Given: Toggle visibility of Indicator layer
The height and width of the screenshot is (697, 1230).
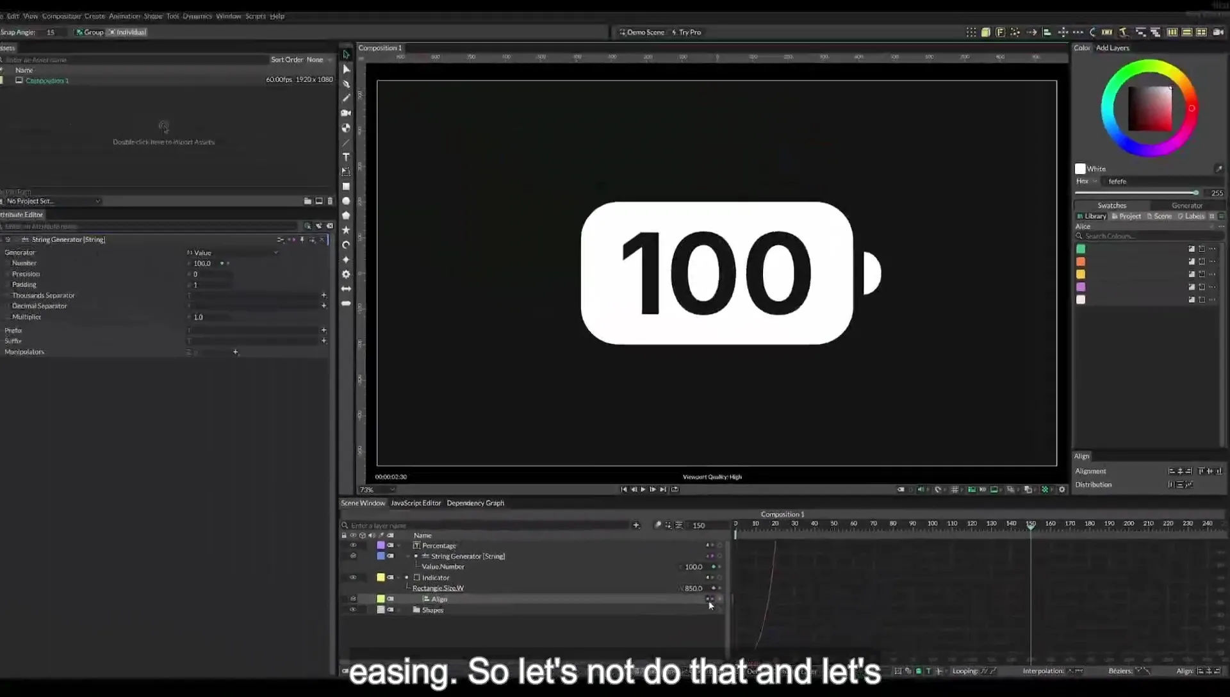Looking at the screenshot, I should pyautogui.click(x=353, y=577).
